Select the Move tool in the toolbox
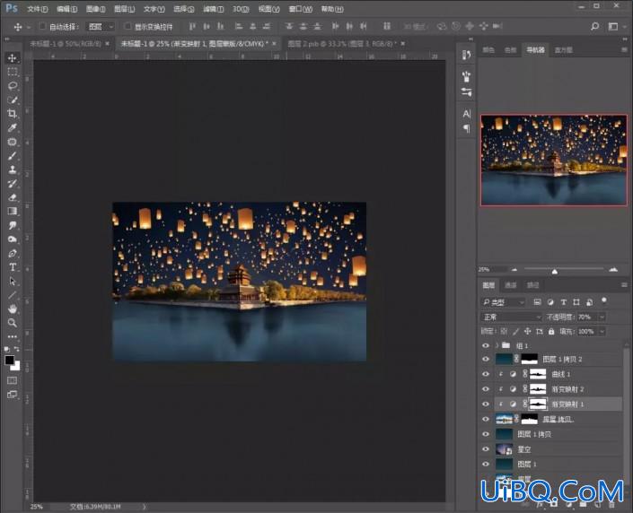Screen dimensions: 633x513 click(12, 57)
